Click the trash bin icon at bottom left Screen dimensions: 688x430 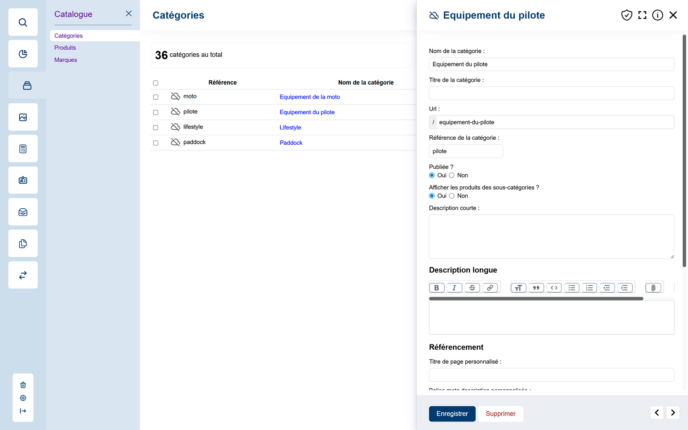(23, 385)
